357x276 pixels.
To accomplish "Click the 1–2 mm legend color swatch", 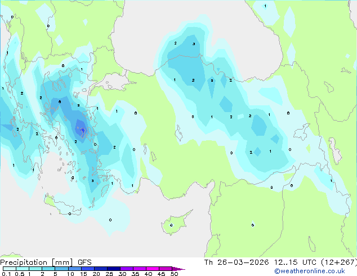I will tap(35, 269).
